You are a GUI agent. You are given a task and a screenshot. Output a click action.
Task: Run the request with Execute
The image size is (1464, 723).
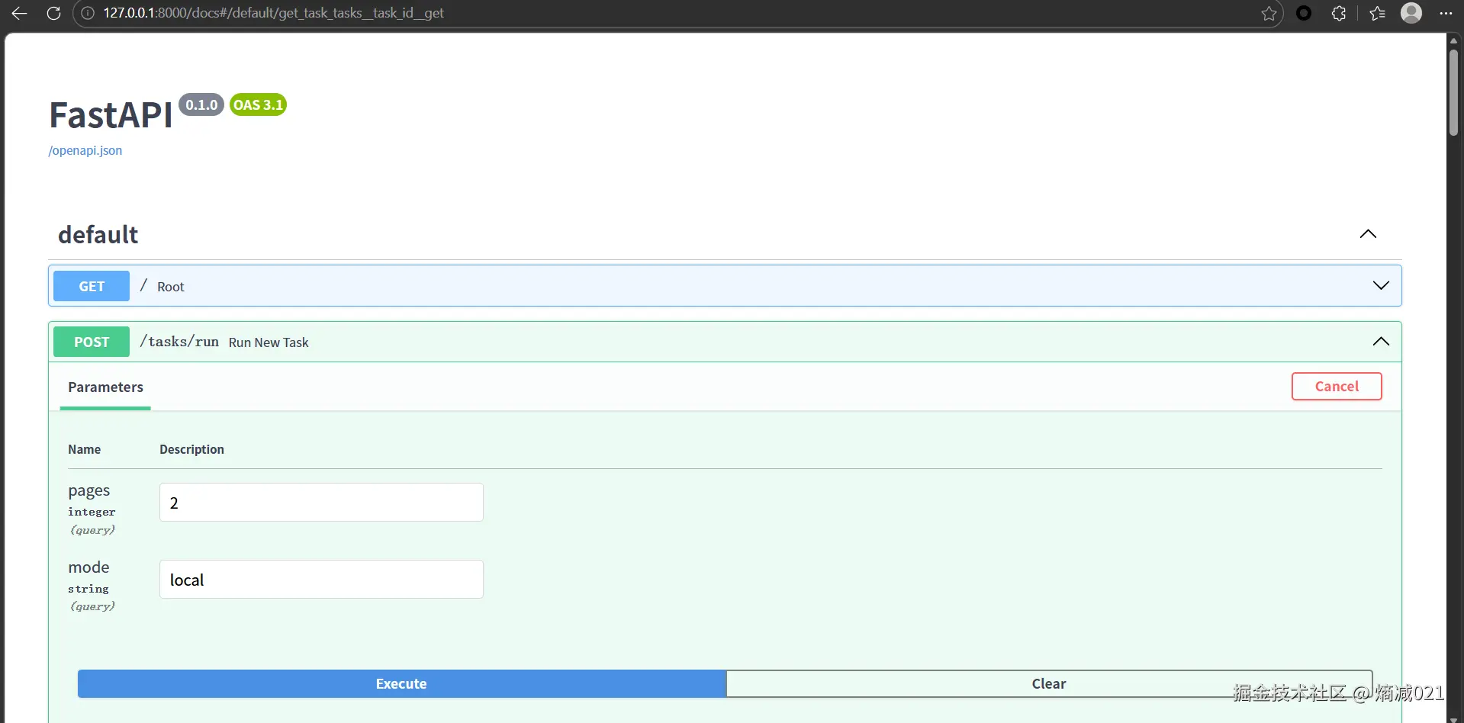[401, 683]
